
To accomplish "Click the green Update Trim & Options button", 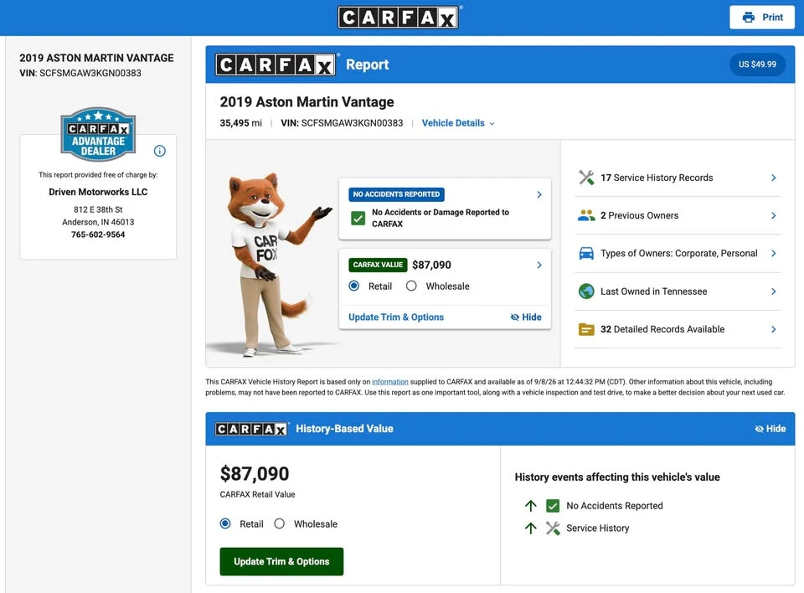I will pos(281,562).
